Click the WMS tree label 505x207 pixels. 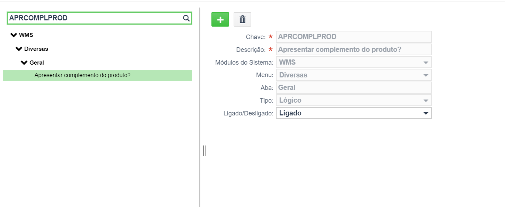[26, 35]
